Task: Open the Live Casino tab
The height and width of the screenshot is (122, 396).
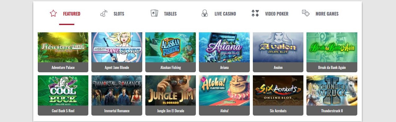Action: tap(225, 14)
